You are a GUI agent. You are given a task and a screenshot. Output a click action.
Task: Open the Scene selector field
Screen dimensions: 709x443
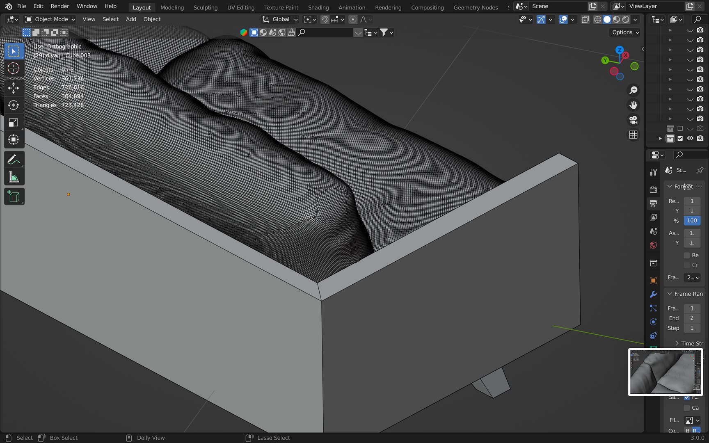pyautogui.click(x=558, y=6)
